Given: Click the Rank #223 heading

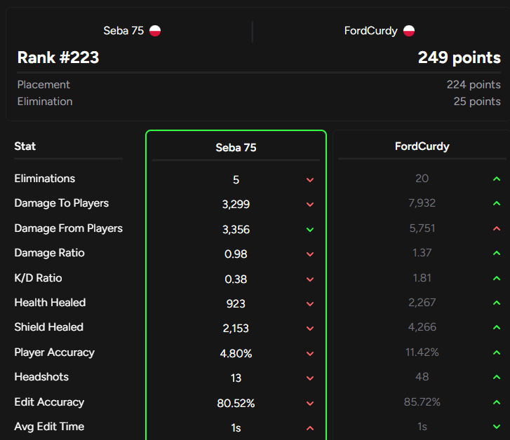Looking at the screenshot, I should click(x=58, y=57).
